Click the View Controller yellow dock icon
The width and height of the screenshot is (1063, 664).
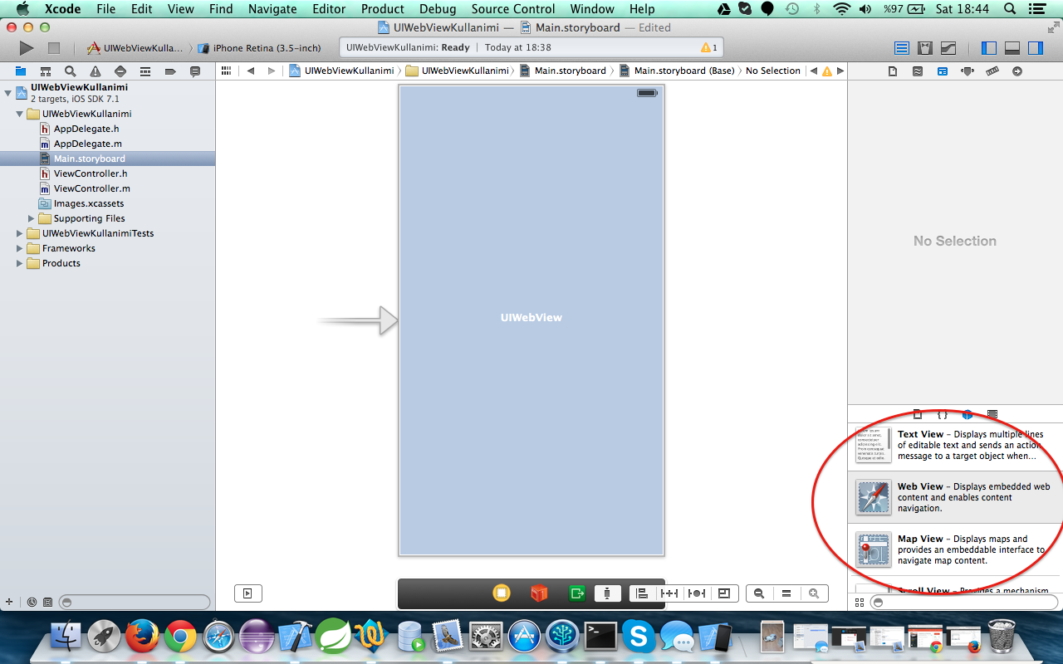click(x=502, y=593)
